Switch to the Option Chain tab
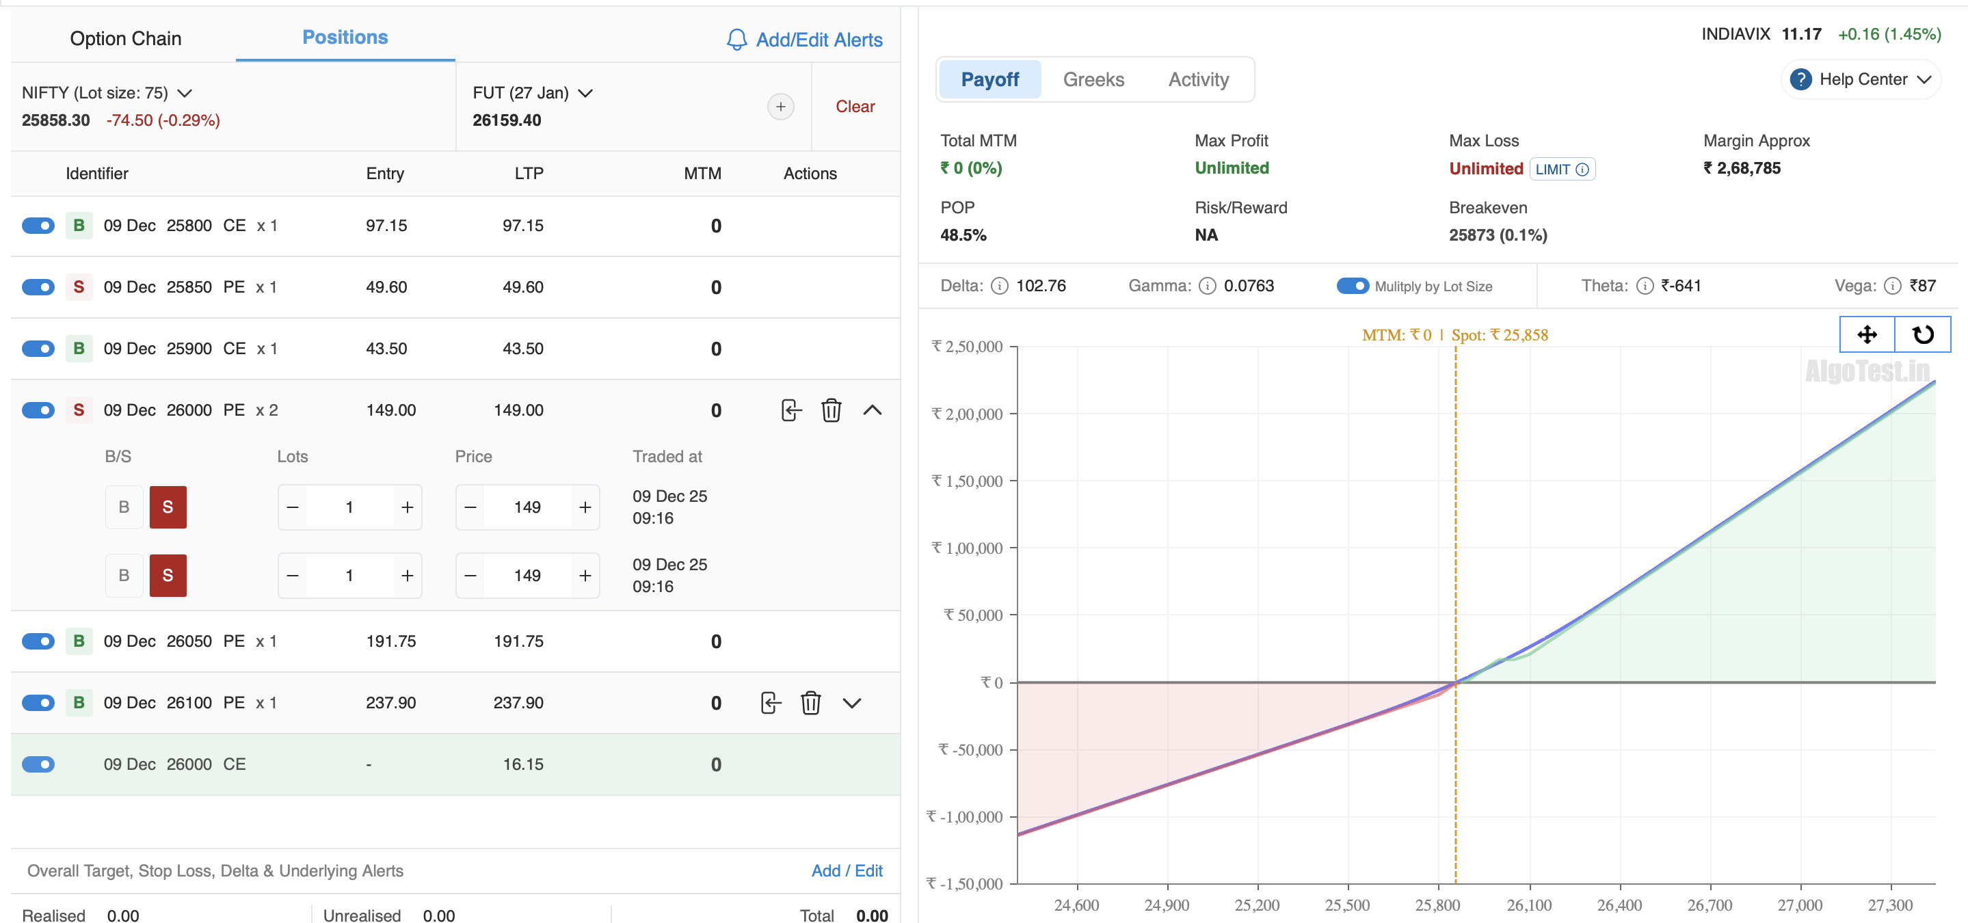This screenshot has height=923, width=1968. point(125,38)
